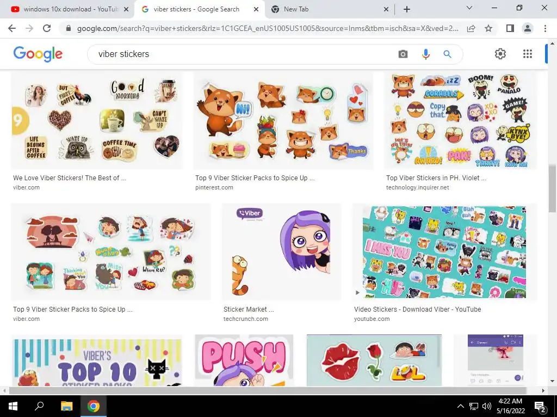Open the red panda stickers image
Screen dimensions: 557x417
[x=283, y=121]
